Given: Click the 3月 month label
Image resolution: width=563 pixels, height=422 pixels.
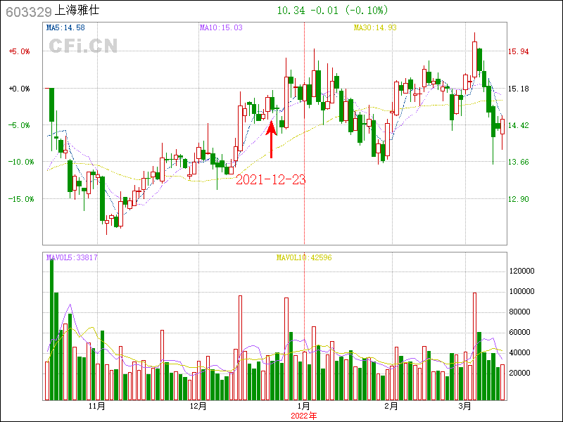Looking at the screenshot, I should (465, 407).
